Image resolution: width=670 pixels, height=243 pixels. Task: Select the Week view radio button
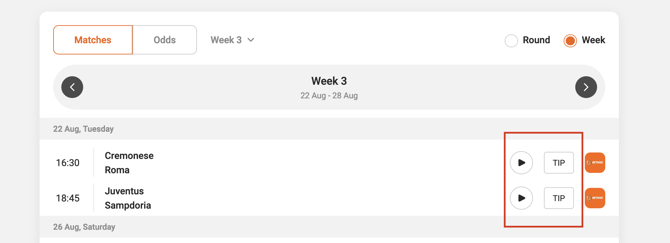point(570,40)
